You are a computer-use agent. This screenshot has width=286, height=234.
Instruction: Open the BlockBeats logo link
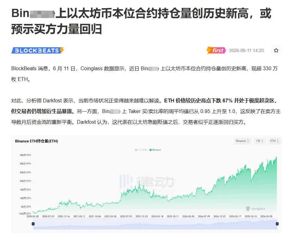(x=38, y=50)
